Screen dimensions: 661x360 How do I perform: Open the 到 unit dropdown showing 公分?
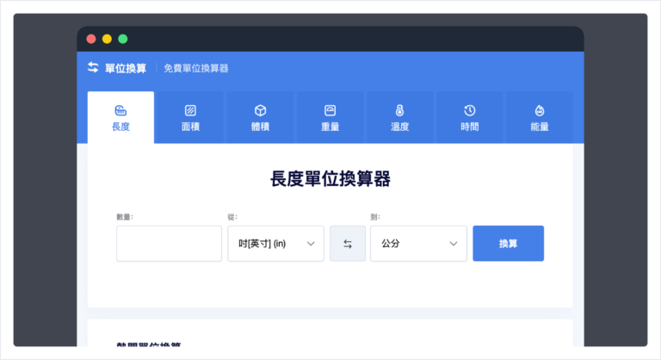tap(418, 244)
